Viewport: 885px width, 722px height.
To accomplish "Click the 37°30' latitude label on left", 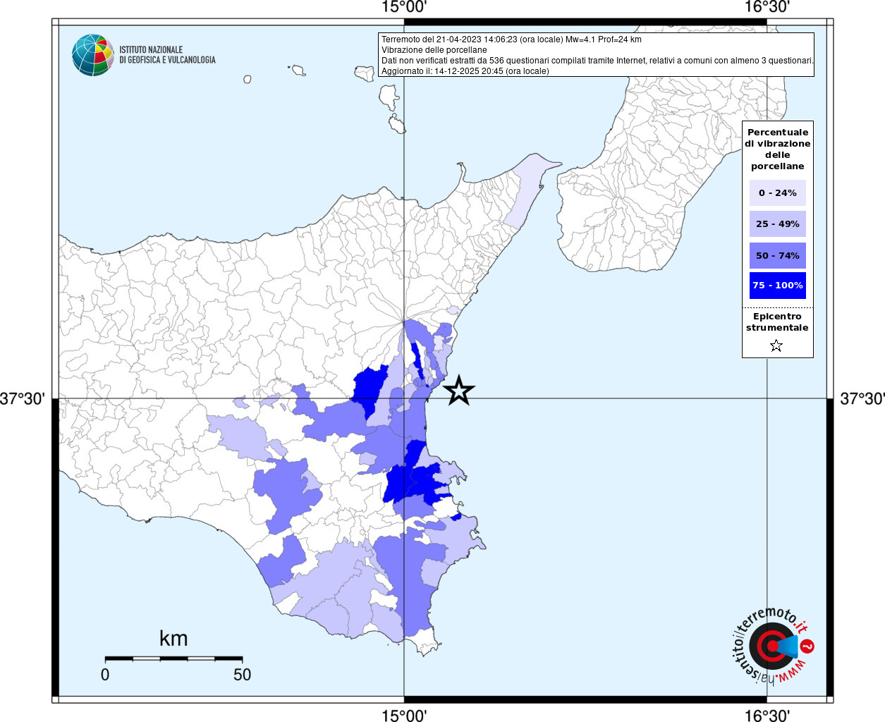I will 23,399.
